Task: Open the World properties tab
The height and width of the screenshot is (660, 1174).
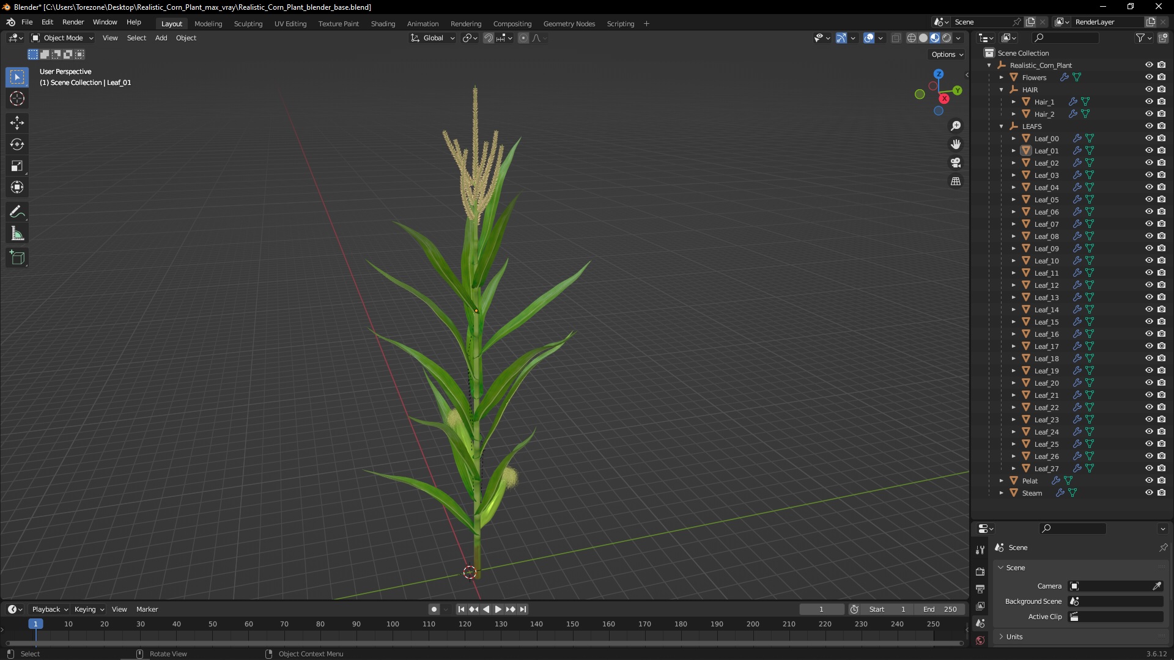Action: pyautogui.click(x=980, y=640)
